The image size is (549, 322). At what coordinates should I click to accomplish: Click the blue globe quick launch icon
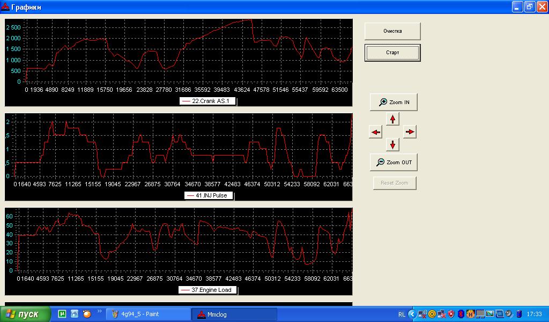click(x=75, y=314)
